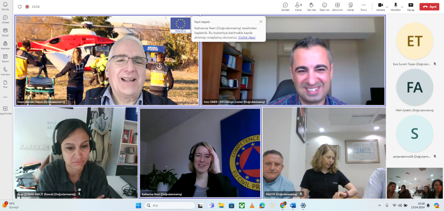The height and width of the screenshot is (211, 444).
Task: Toggle the Kamera on or off
Action: (x=380, y=6)
